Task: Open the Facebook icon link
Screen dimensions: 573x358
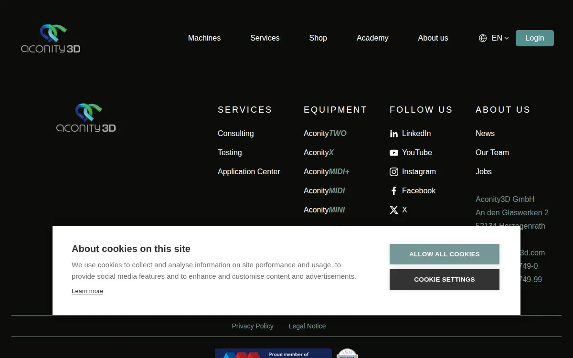Action: coord(394,191)
